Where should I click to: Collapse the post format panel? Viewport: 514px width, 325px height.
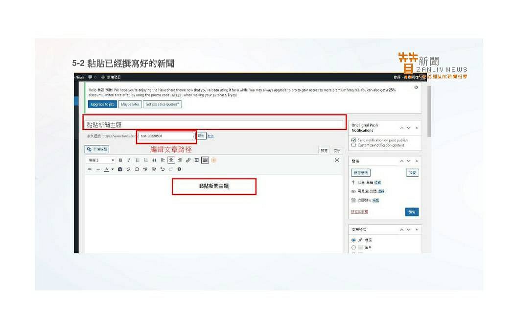coord(417,230)
